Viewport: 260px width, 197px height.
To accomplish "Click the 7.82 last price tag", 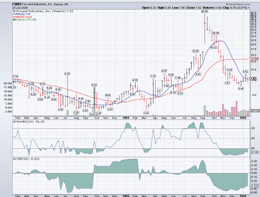I will click(x=254, y=79).
